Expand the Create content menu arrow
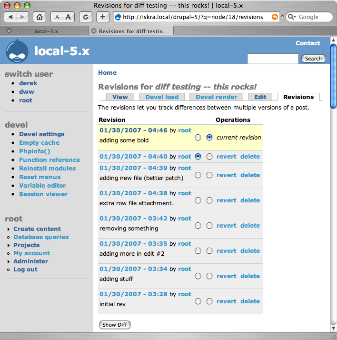Viewport: 337px width, 340px height. tap(9, 229)
